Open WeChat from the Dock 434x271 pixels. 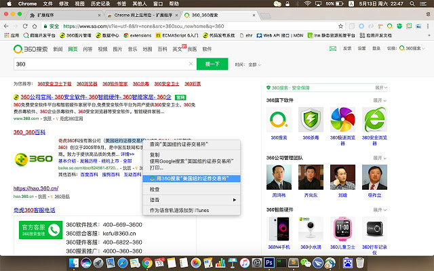306,263
